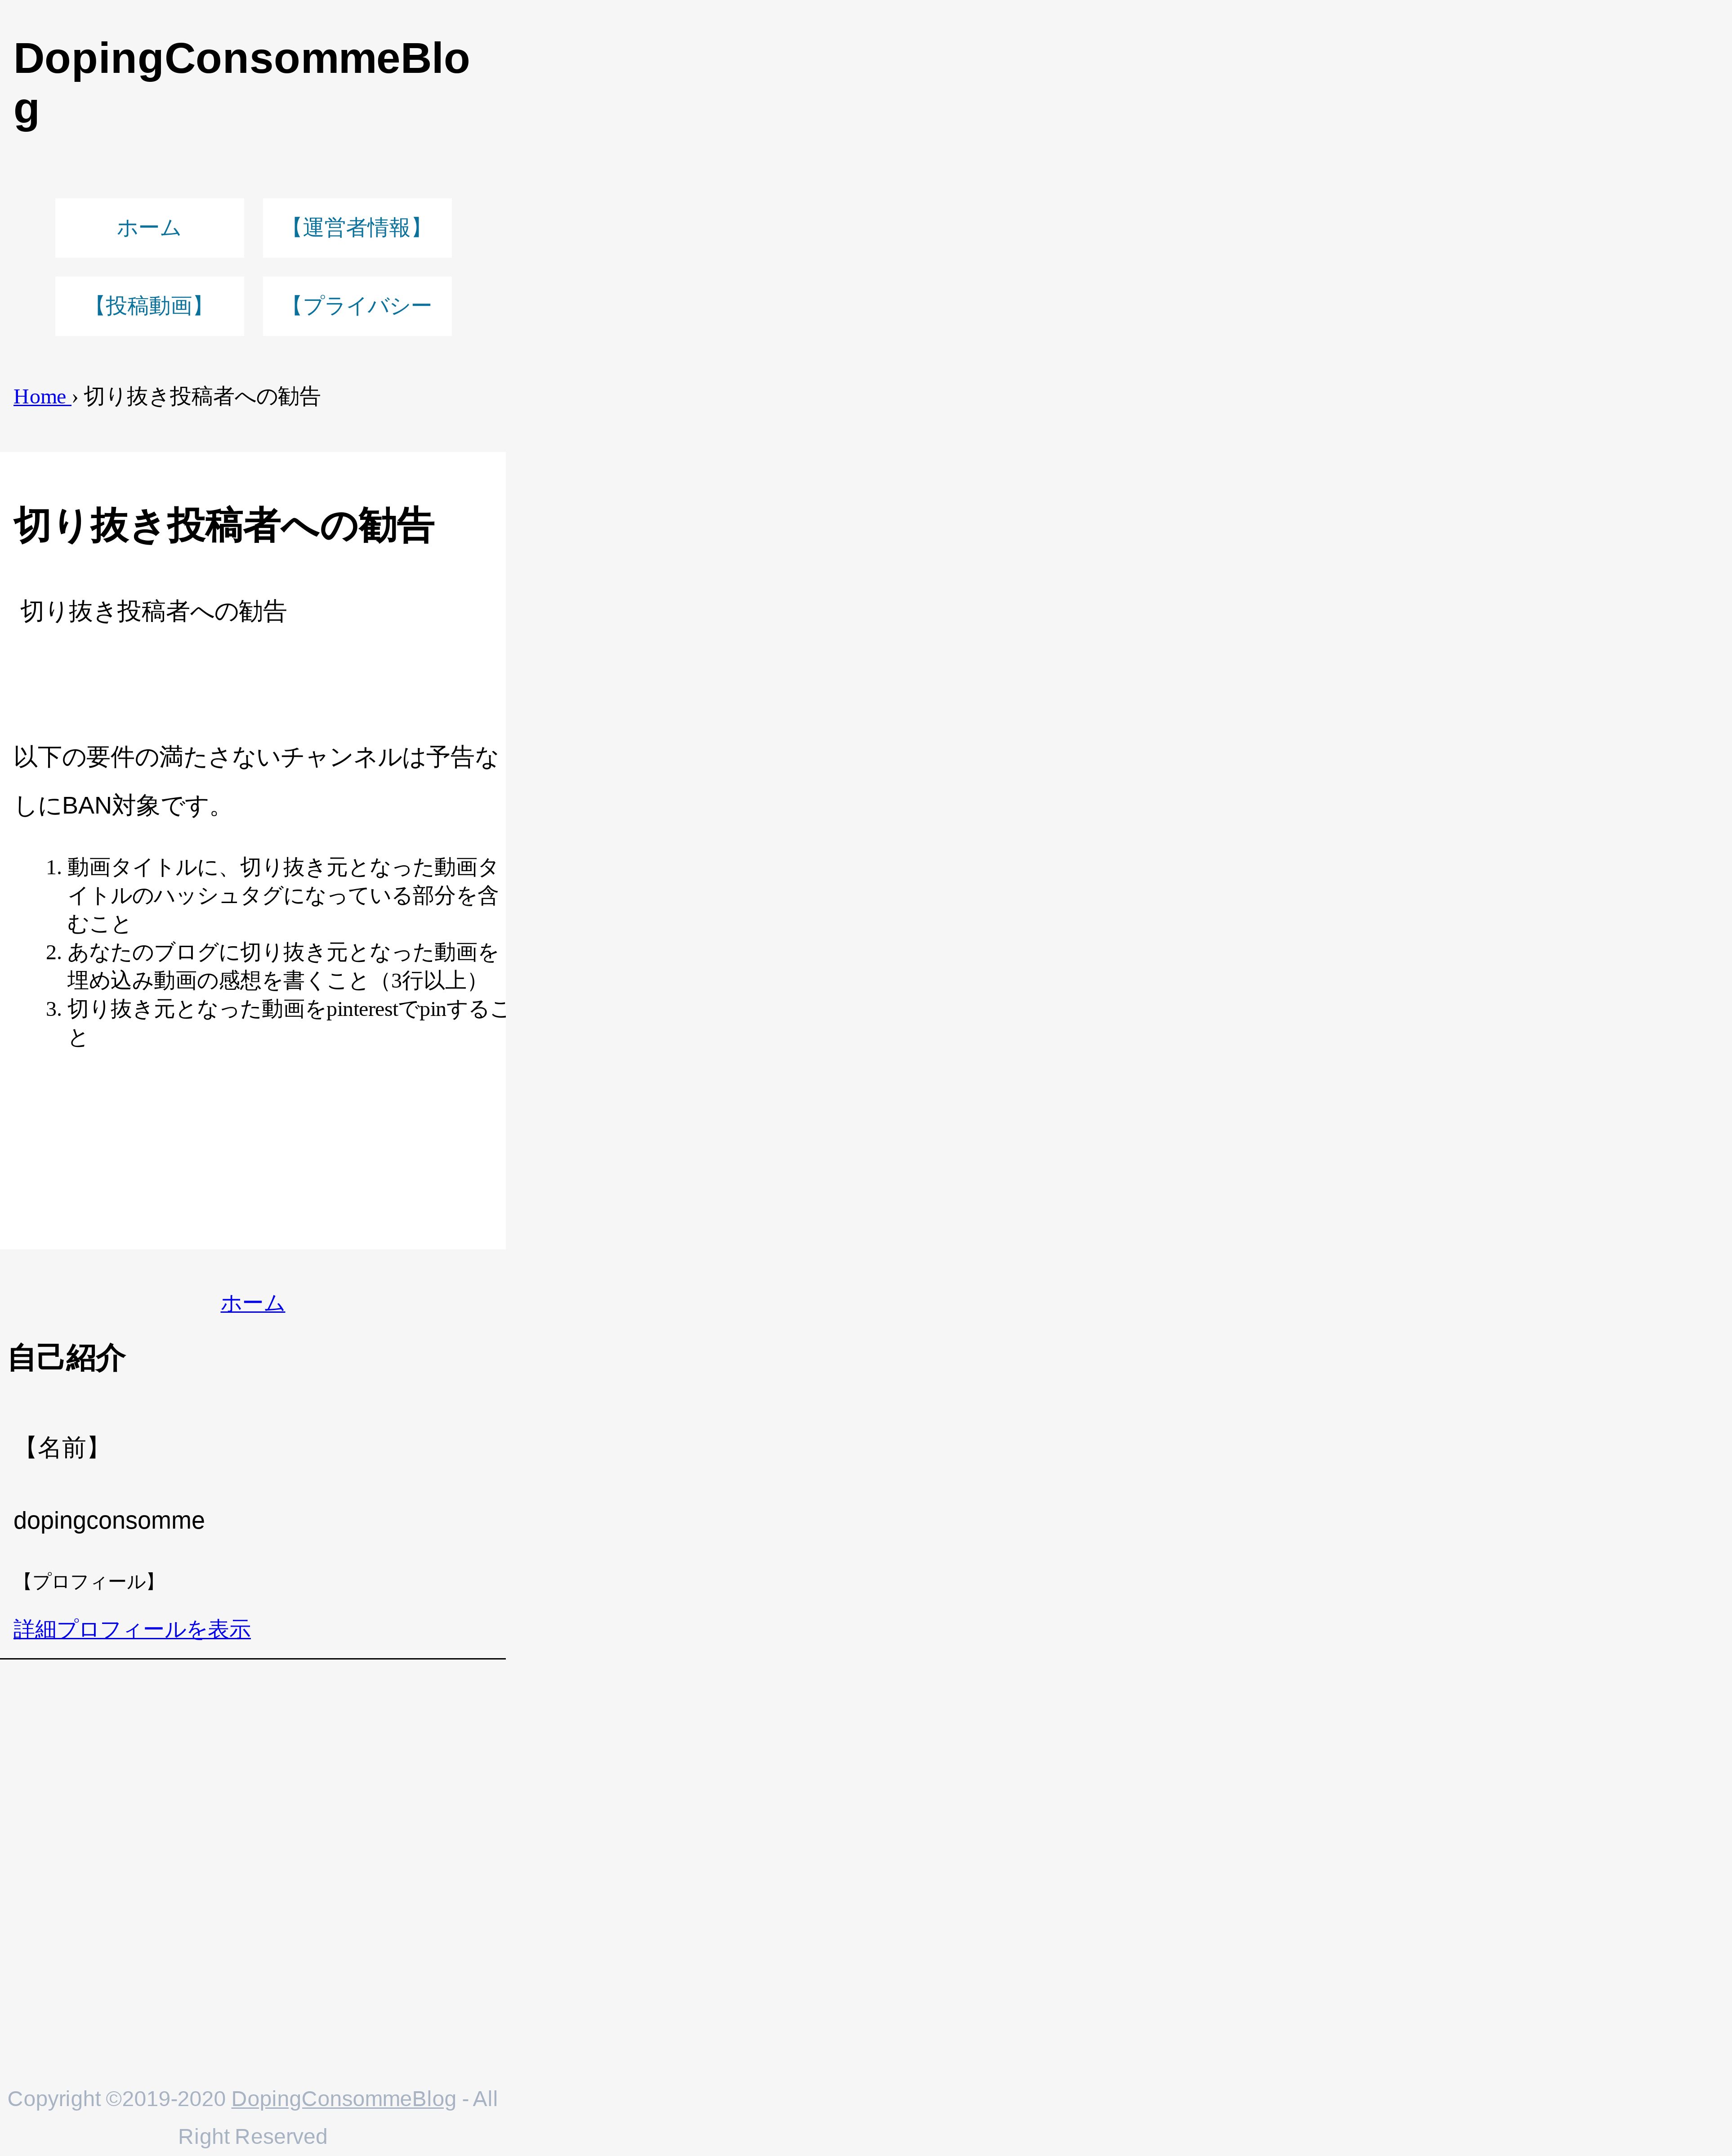Click the ホーム link below the article
The width and height of the screenshot is (1732, 2156).
click(253, 1303)
